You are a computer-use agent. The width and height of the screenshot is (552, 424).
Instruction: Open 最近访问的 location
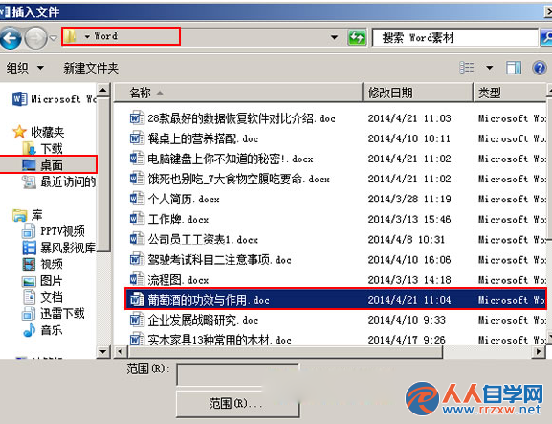tap(59, 181)
